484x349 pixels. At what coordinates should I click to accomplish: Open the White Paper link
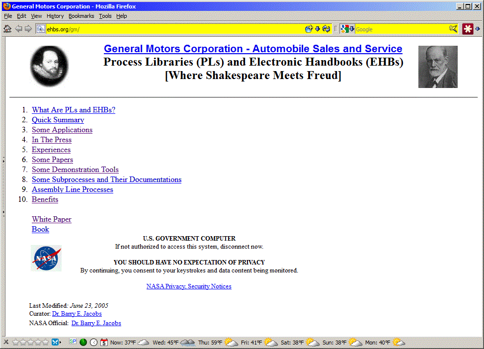point(51,219)
